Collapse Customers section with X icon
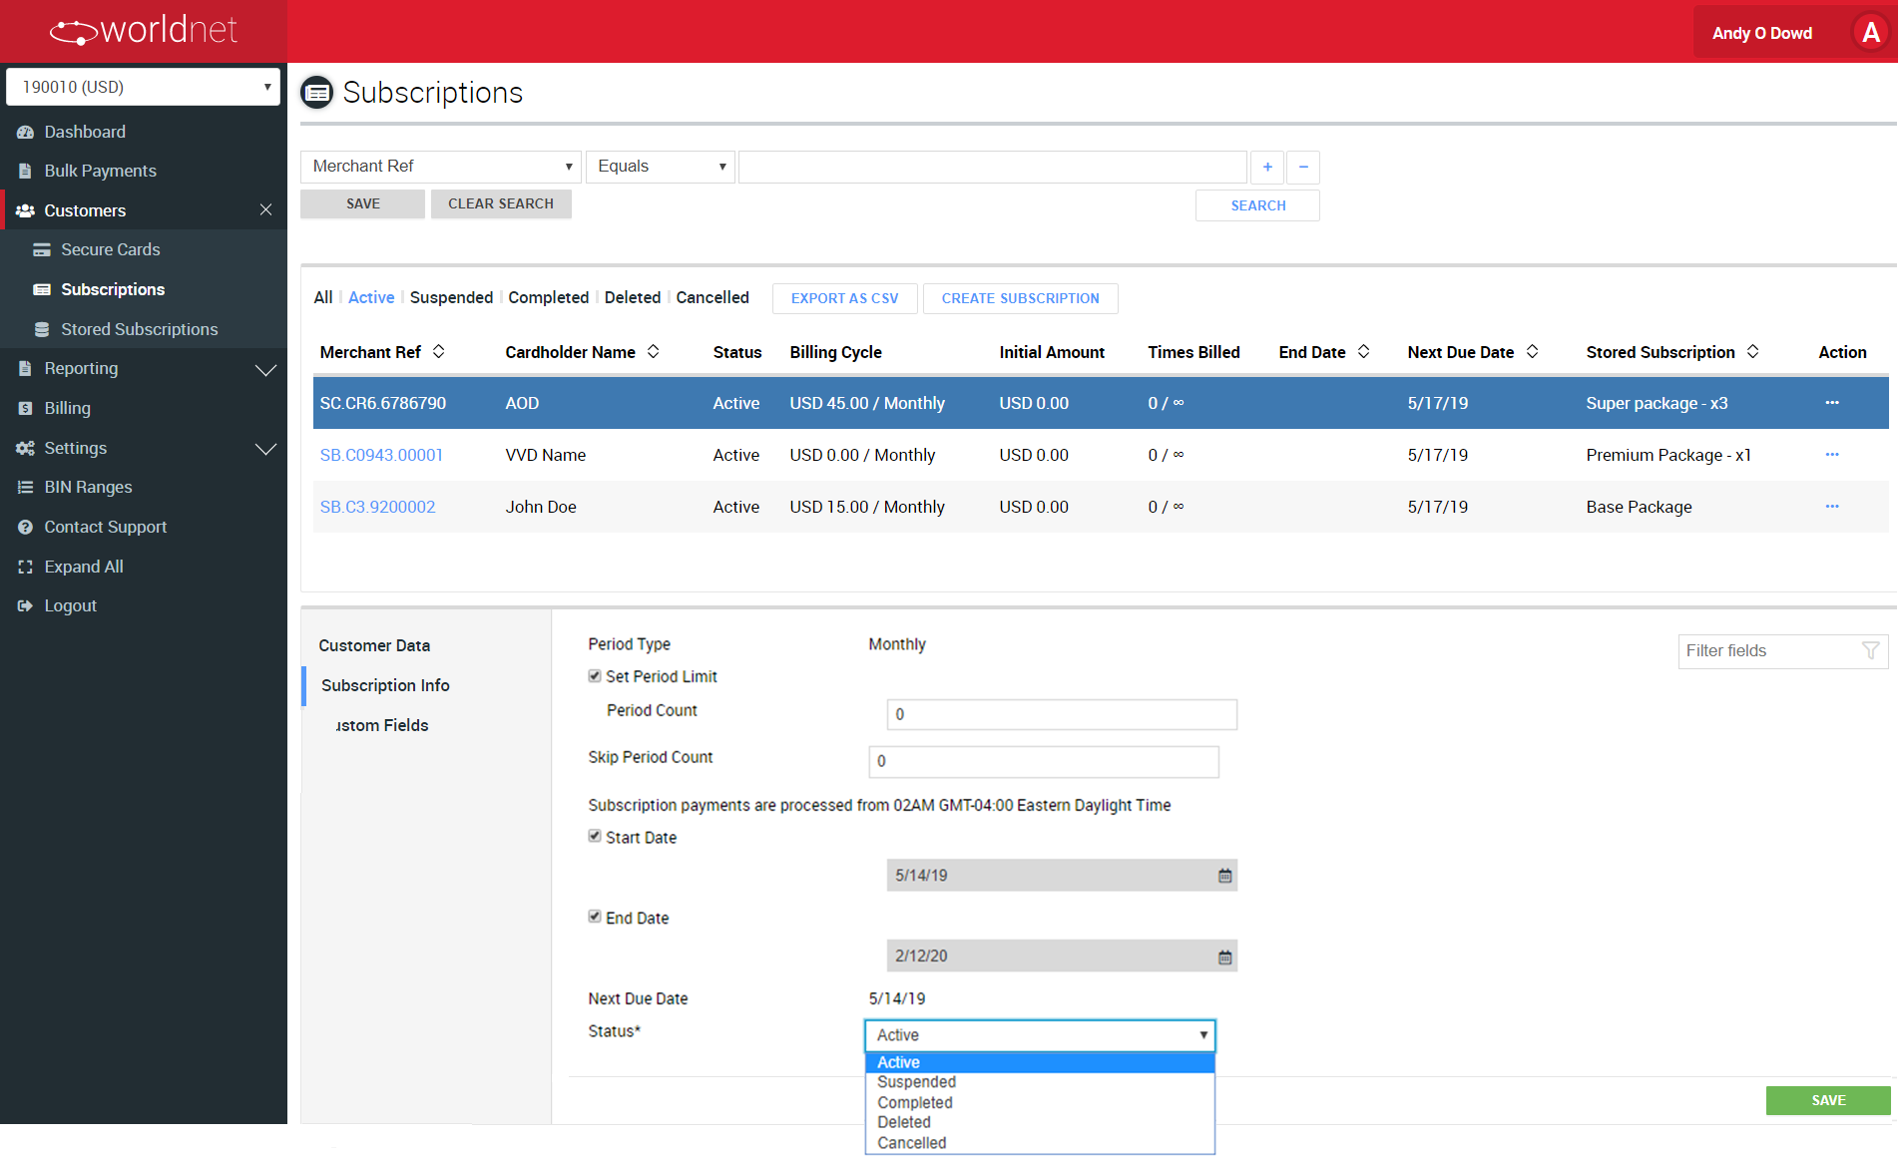 click(x=265, y=209)
